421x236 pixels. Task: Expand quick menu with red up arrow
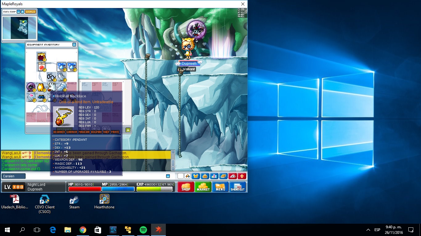(242, 176)
